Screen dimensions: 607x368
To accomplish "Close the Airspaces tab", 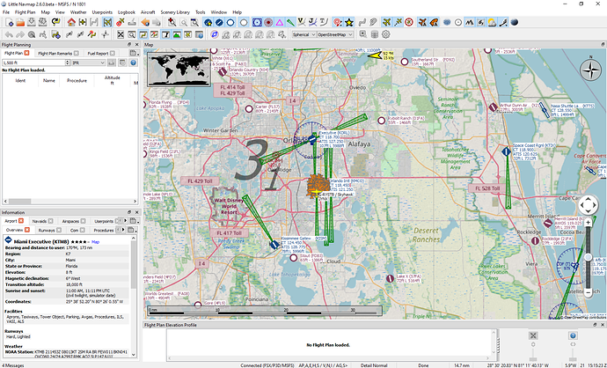I will coord(83,221).
